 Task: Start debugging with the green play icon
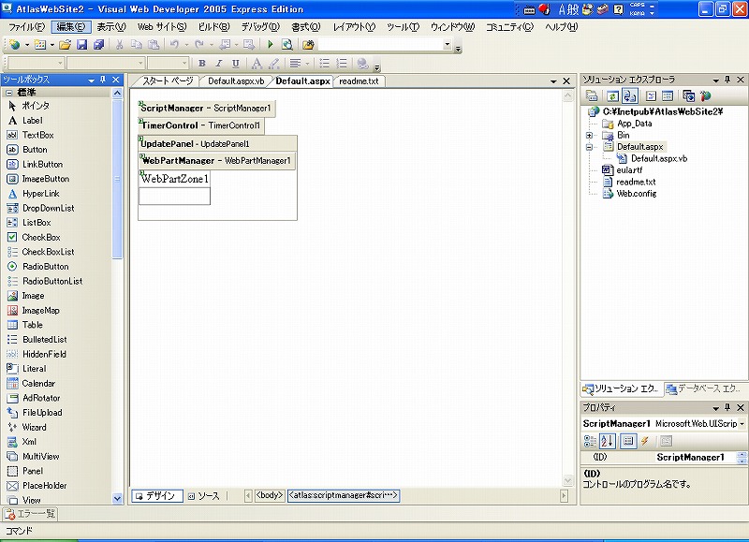pyautogui.click(x=271, y=45)
